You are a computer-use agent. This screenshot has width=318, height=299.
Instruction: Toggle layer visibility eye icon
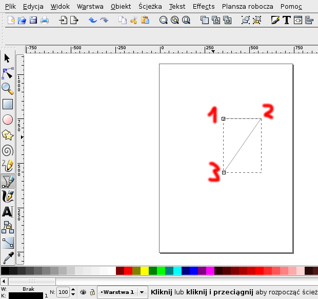83,292
